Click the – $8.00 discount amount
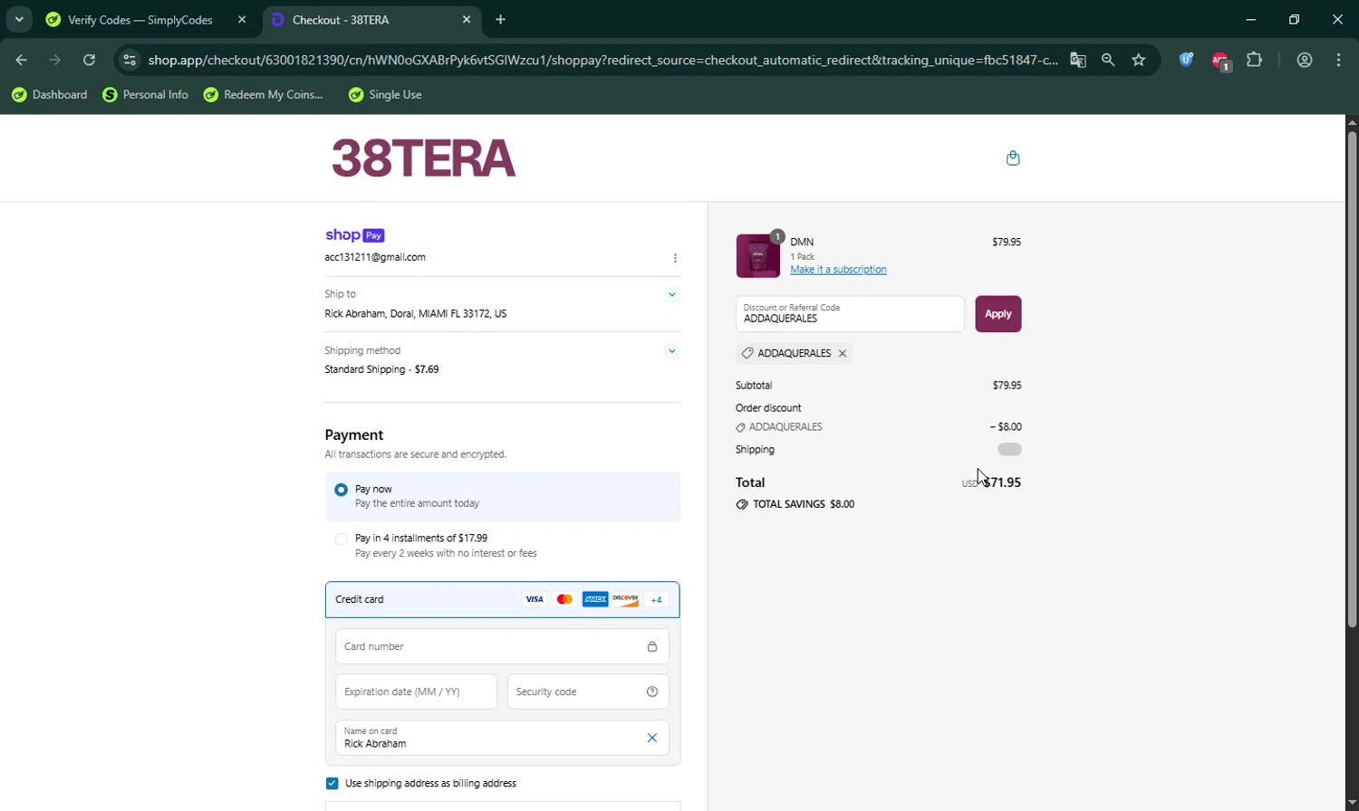 click(1006, 427)
